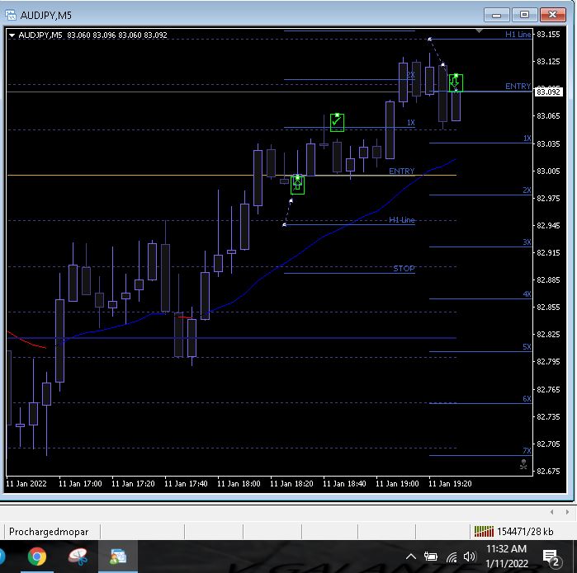Click the middle H1 Line label
This screenshot has width=577, height=573.
[x=401, y=220]
